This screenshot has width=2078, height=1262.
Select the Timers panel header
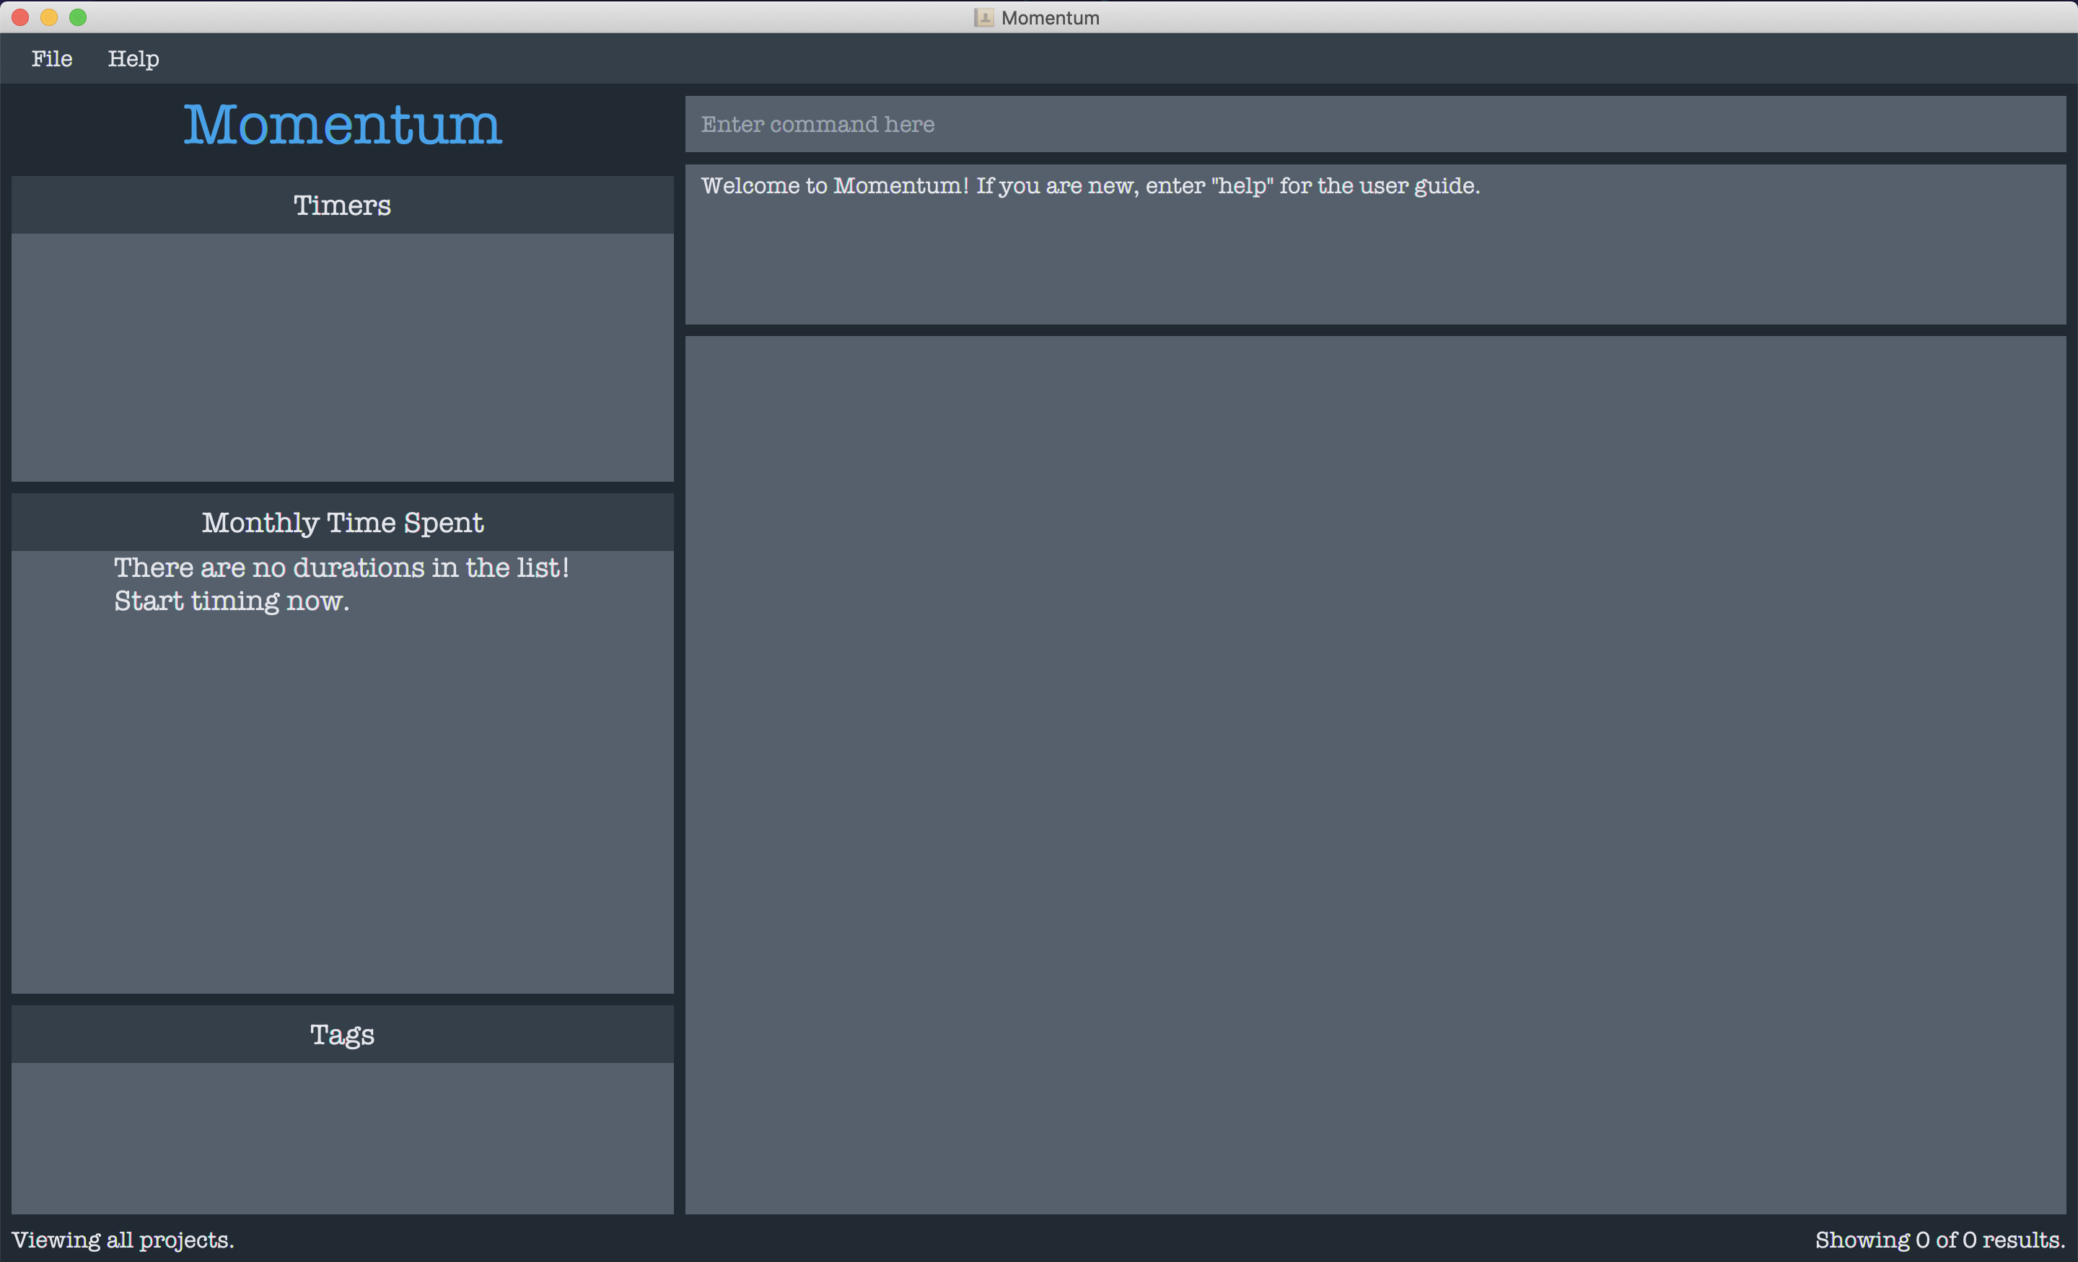point(343,205)
